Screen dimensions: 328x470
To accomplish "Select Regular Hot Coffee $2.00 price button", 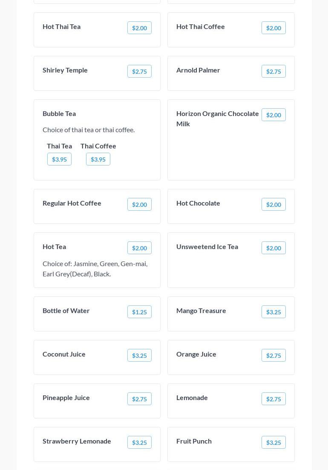I will tap(139, 204).
